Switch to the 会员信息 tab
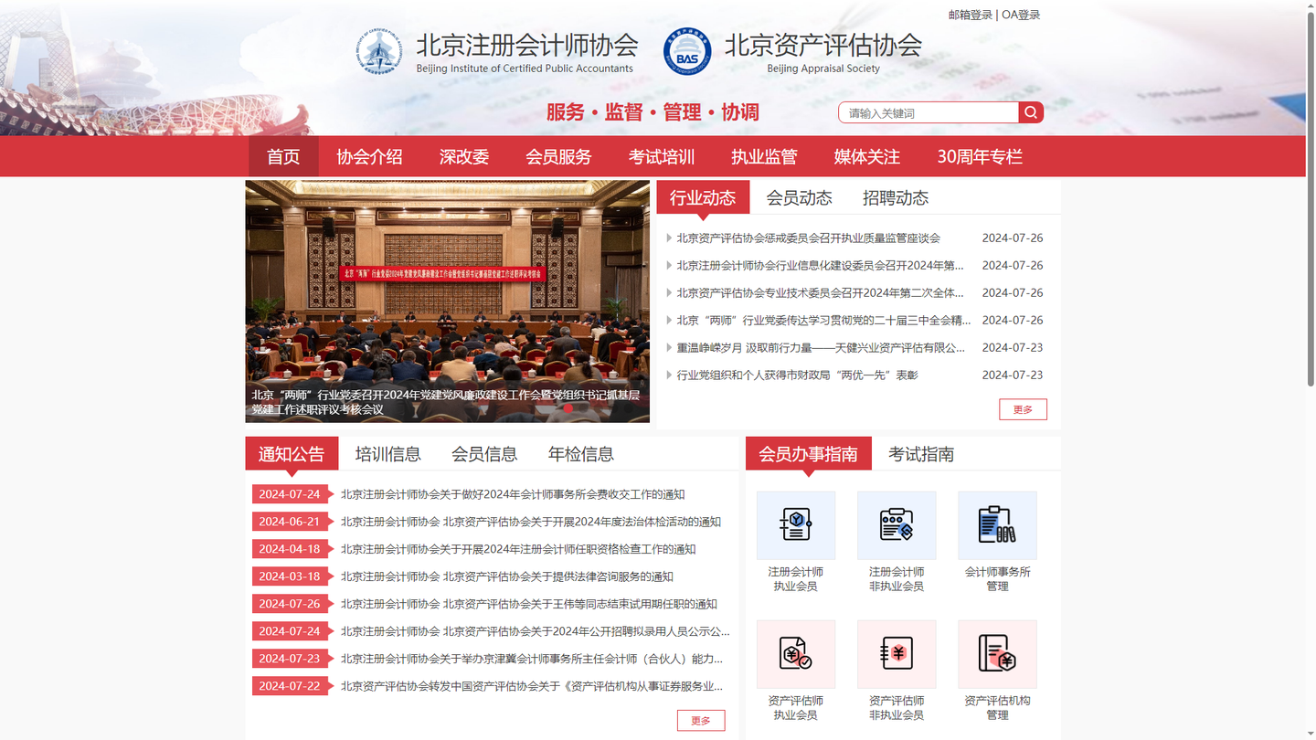The width and height of the screenshot is (1316, 740). 484,454
